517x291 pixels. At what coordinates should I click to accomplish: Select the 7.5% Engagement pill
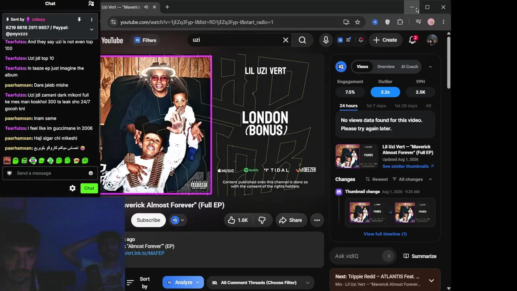point(350,92)
